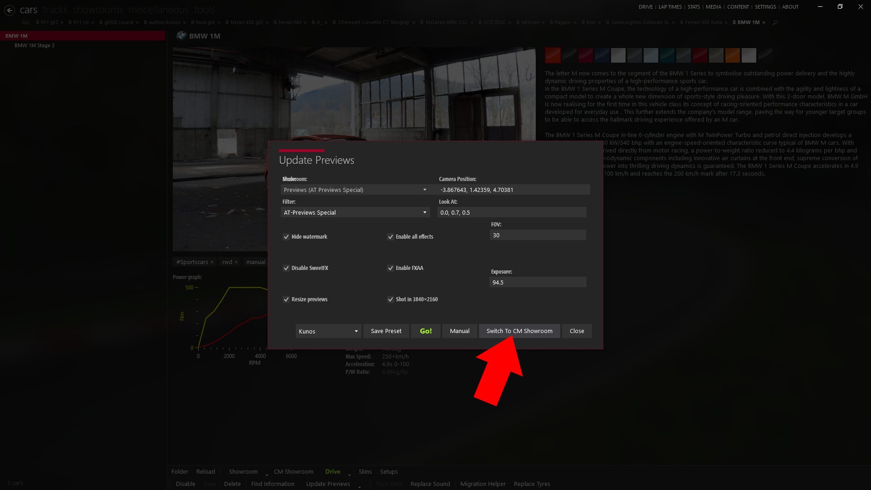The image size is (871, 490).
Task: Uncheck Hide watermark
Action: pos(286,236)
